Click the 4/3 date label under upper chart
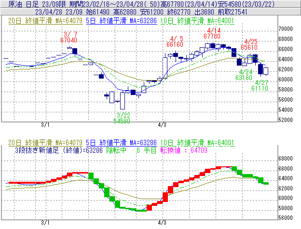 [x=162, y=125]
